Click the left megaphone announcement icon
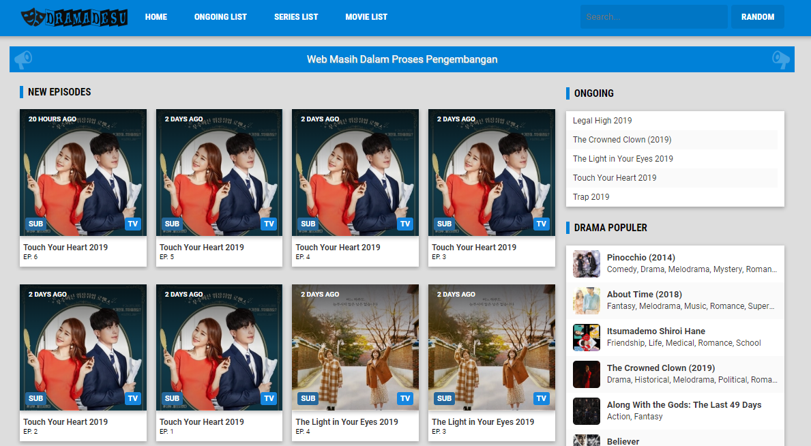811x446 pixels. pos(23,59)
